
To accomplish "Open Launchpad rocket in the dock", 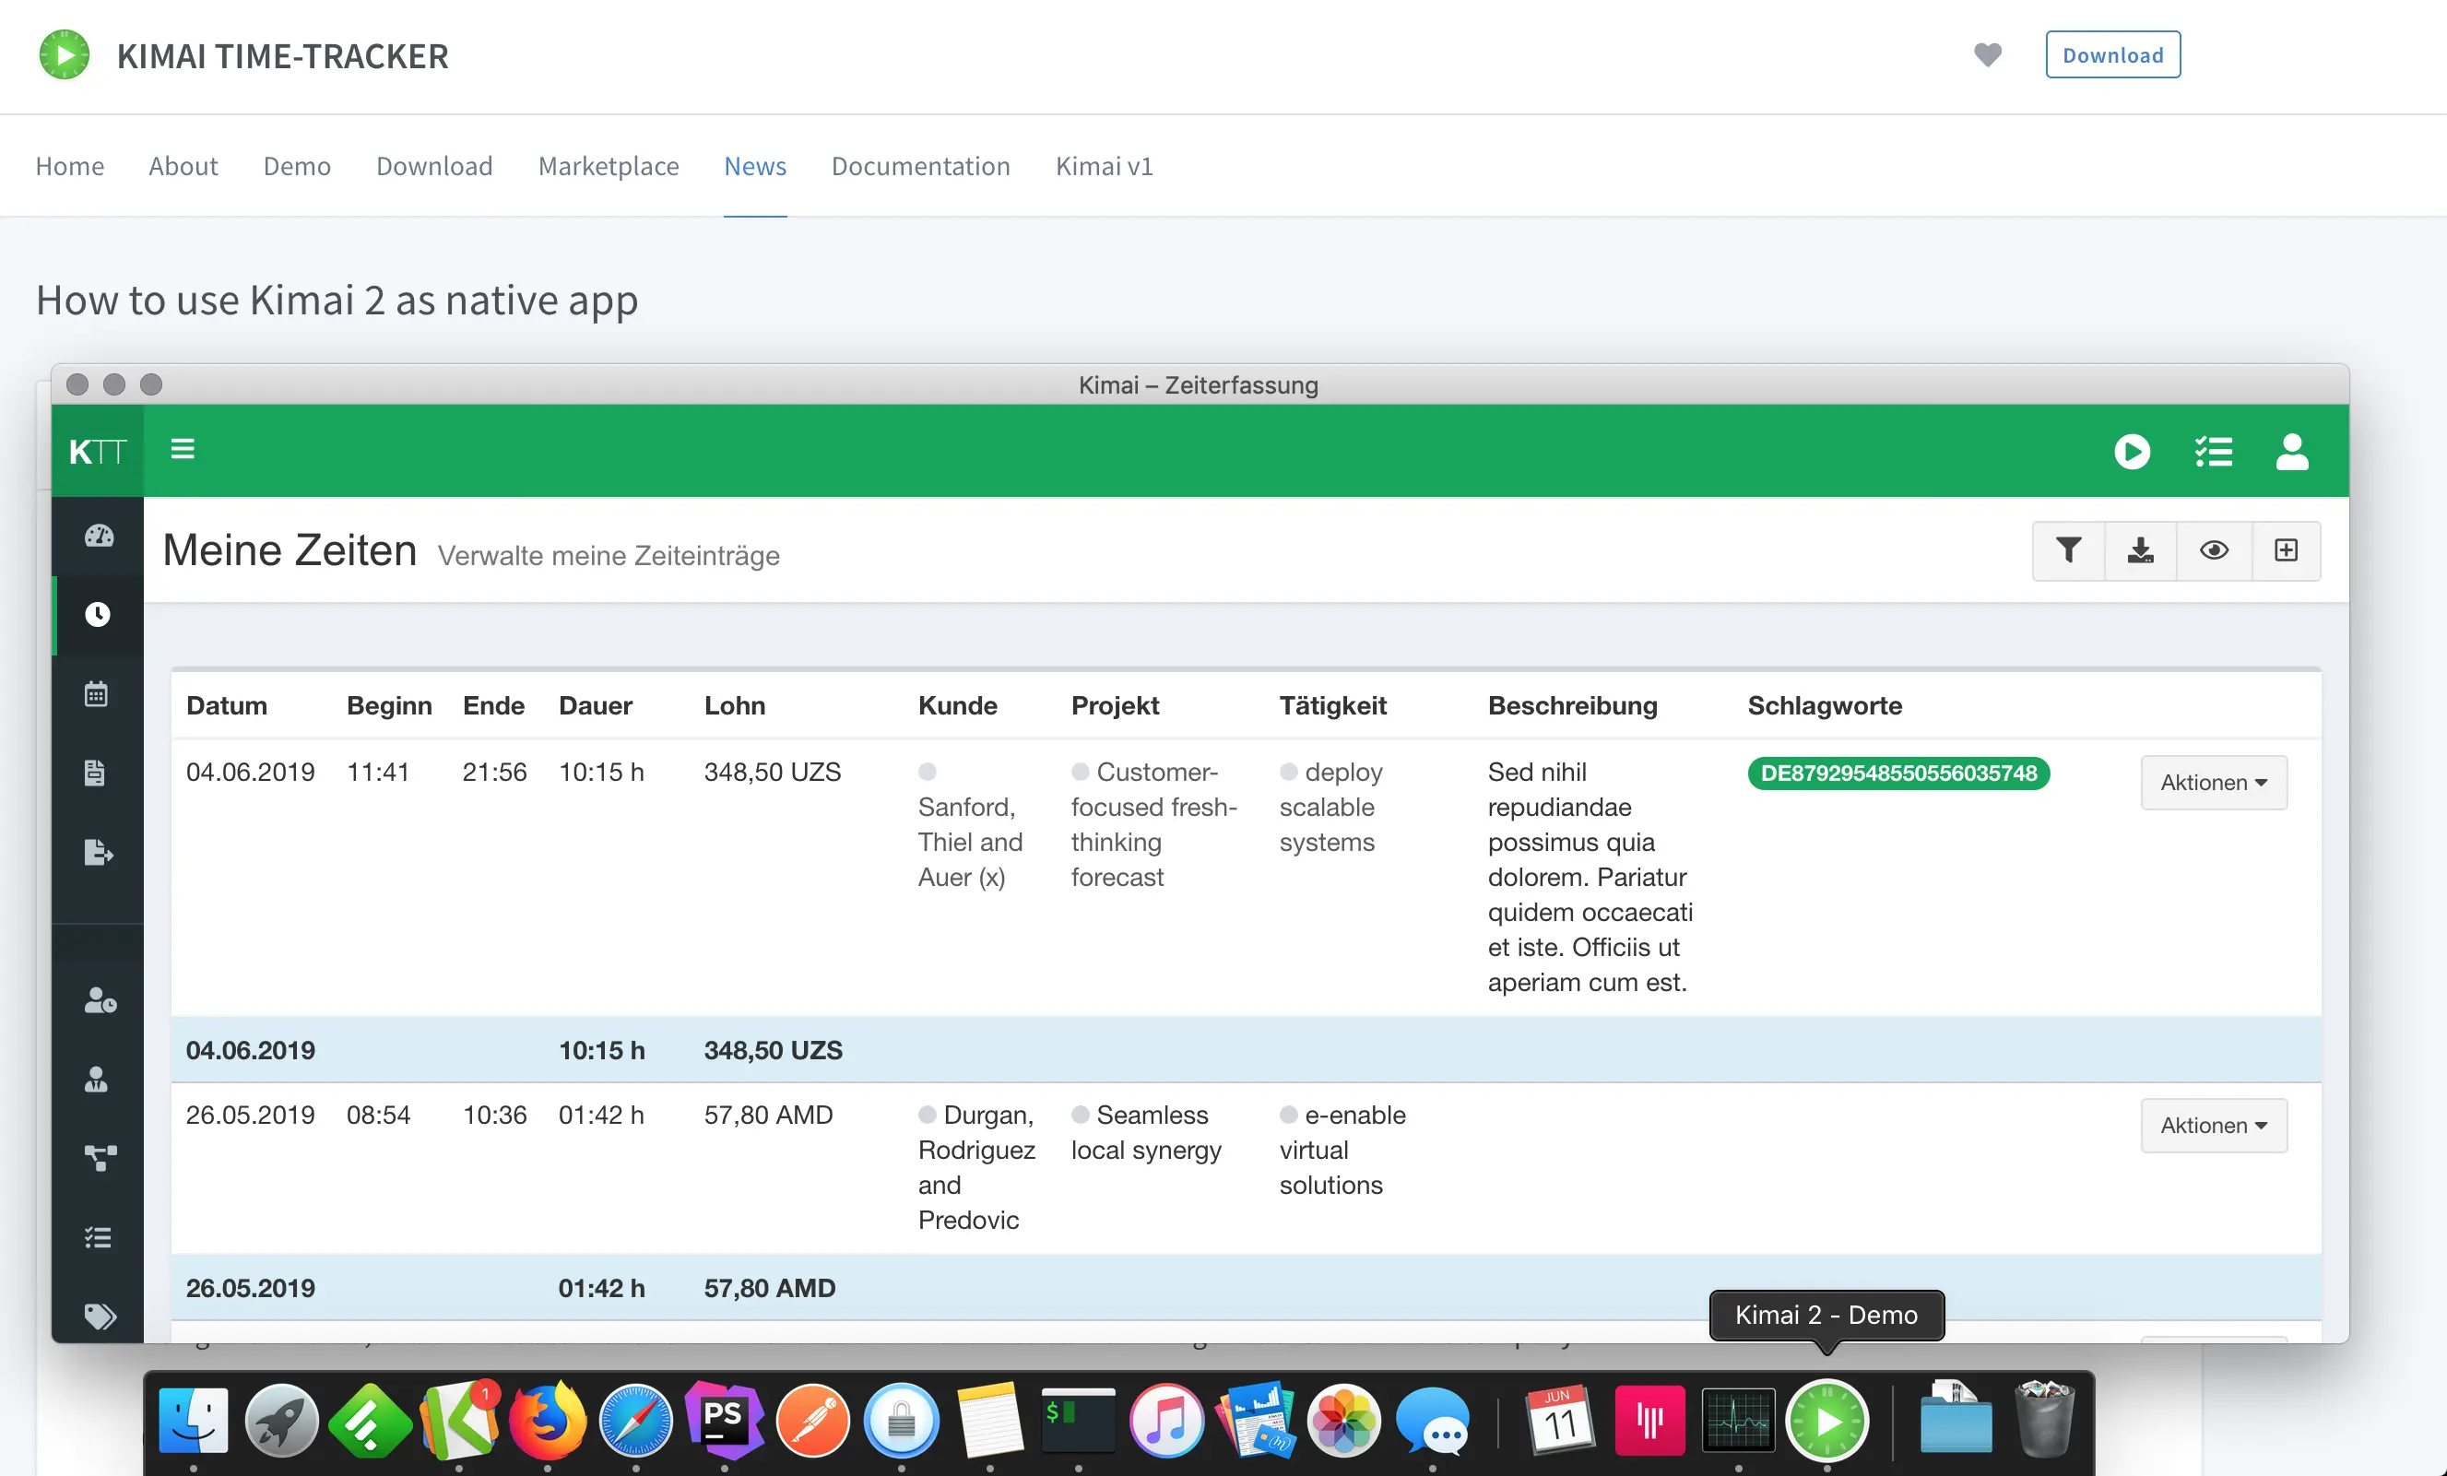I will coord(282,1421).
